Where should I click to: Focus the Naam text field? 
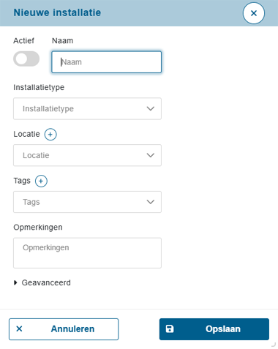pyautogui.click(x=106, y=62)
